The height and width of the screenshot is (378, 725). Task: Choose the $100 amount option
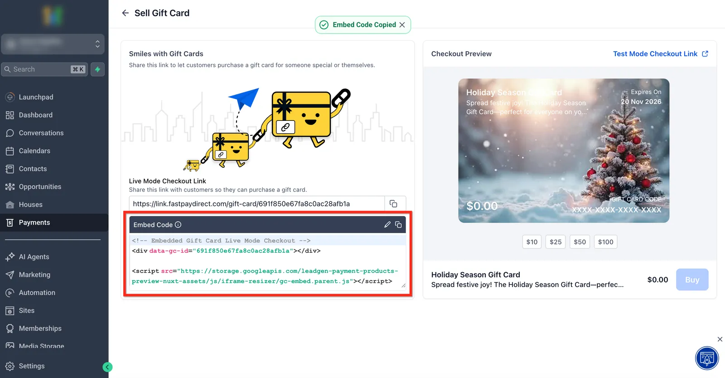(605, 242)
